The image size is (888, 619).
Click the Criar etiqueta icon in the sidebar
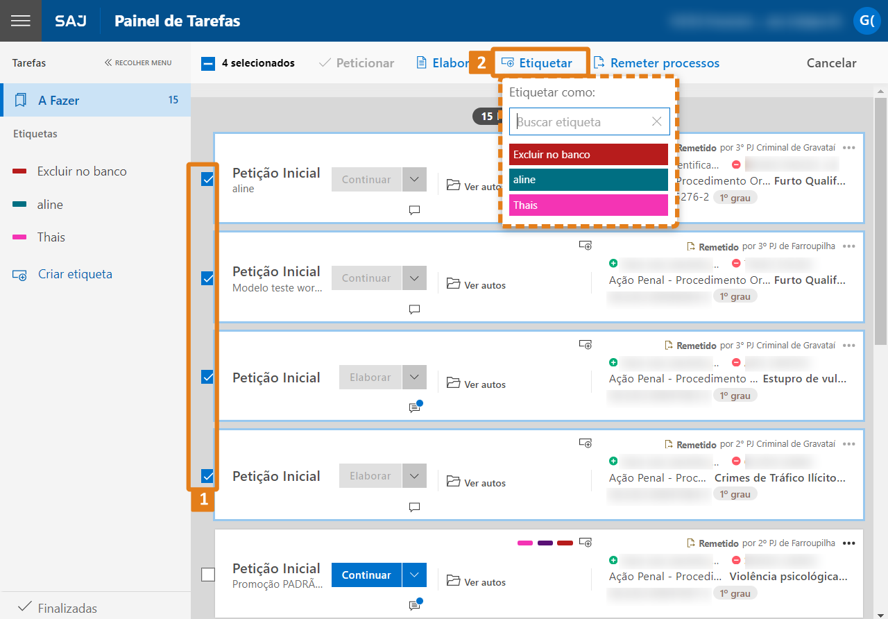[19, 275]
